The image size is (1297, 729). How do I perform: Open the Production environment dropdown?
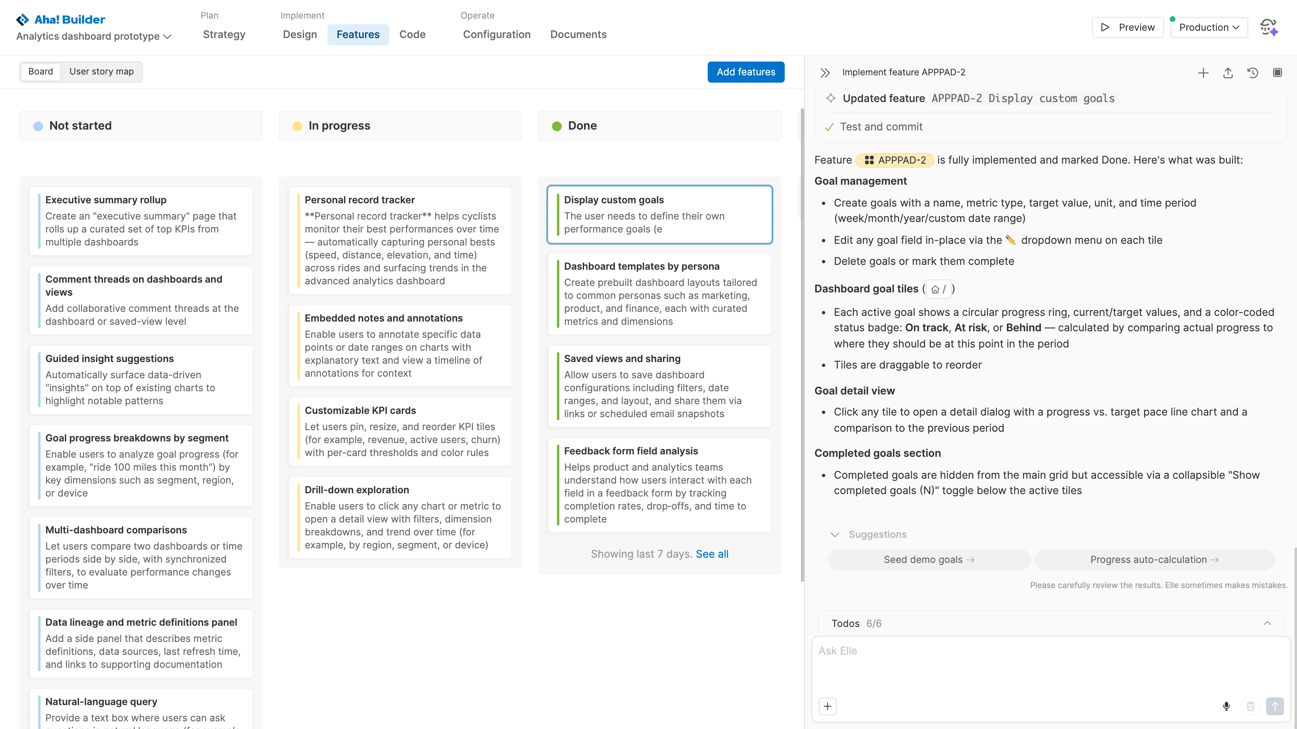1209,27
